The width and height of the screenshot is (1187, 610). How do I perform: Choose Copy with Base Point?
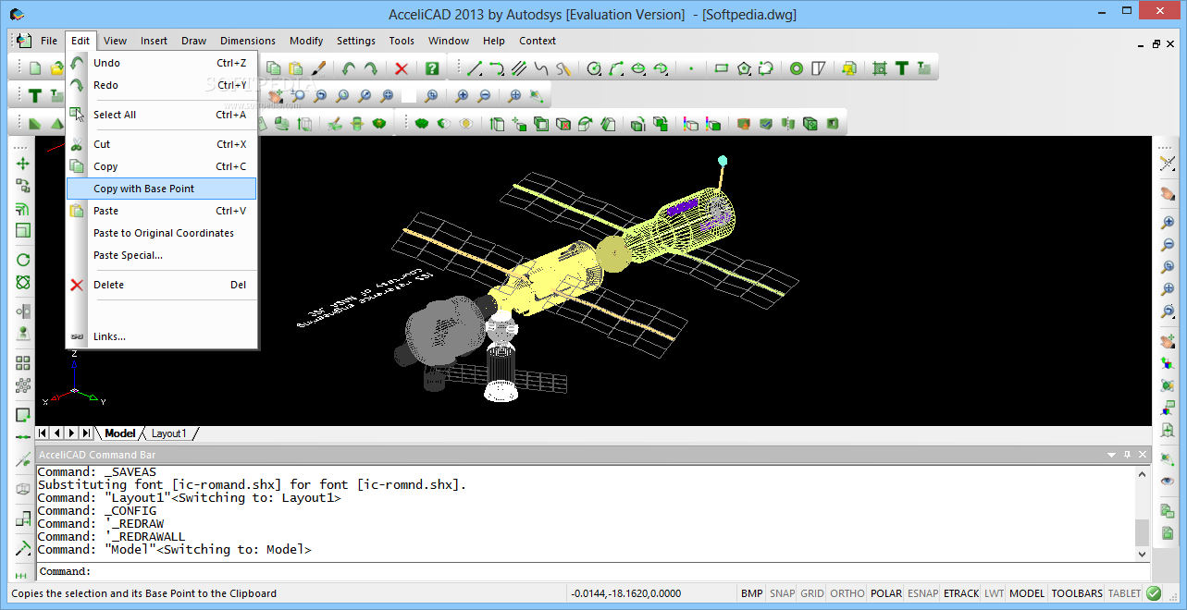coord(162,189)
